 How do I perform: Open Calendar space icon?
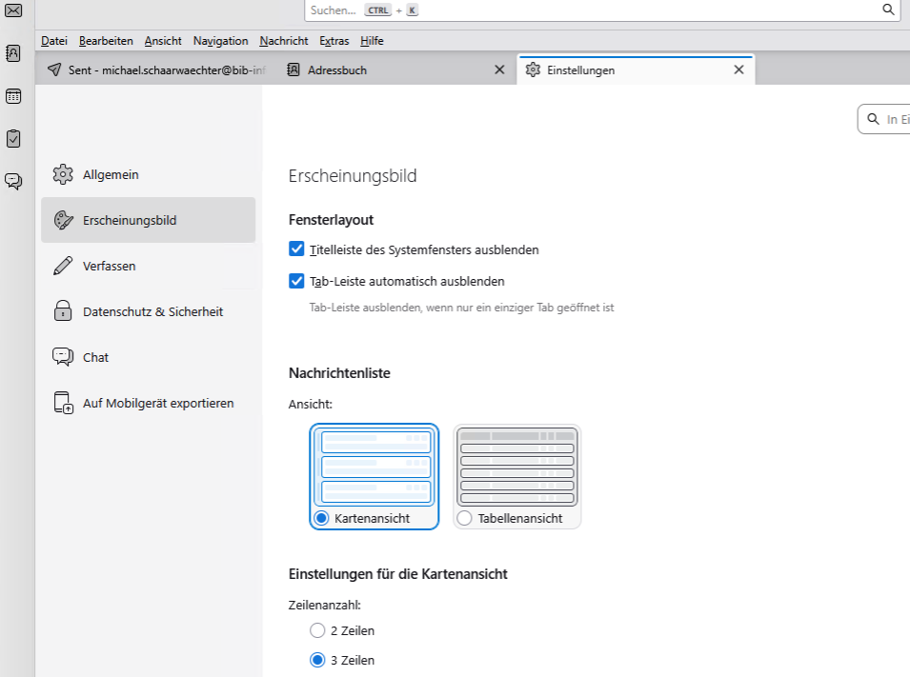[13, 96]
